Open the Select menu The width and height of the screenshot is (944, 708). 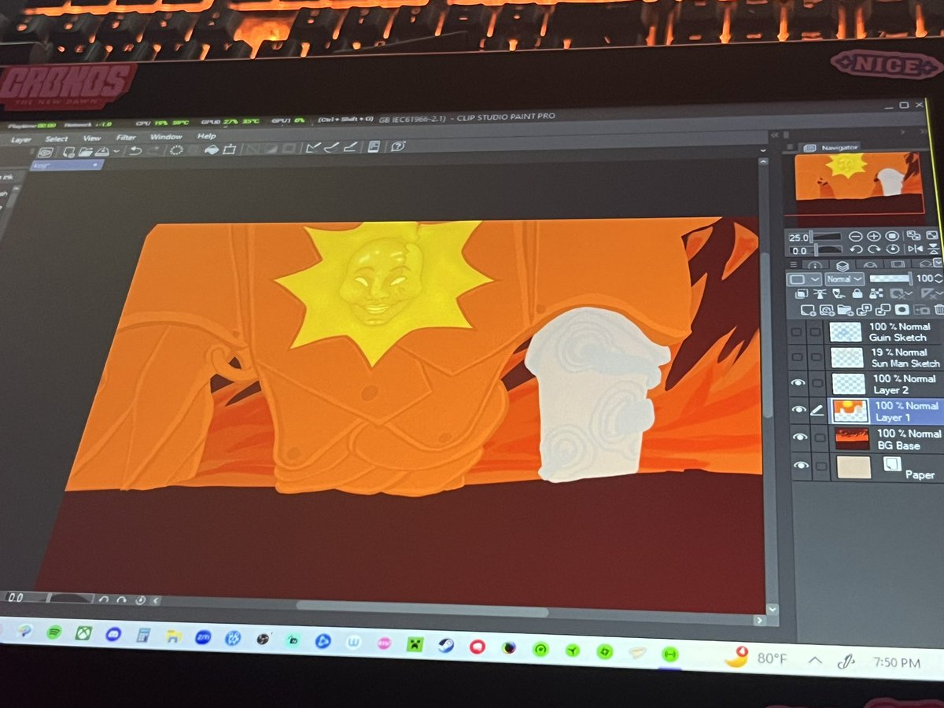click(57, 138)
